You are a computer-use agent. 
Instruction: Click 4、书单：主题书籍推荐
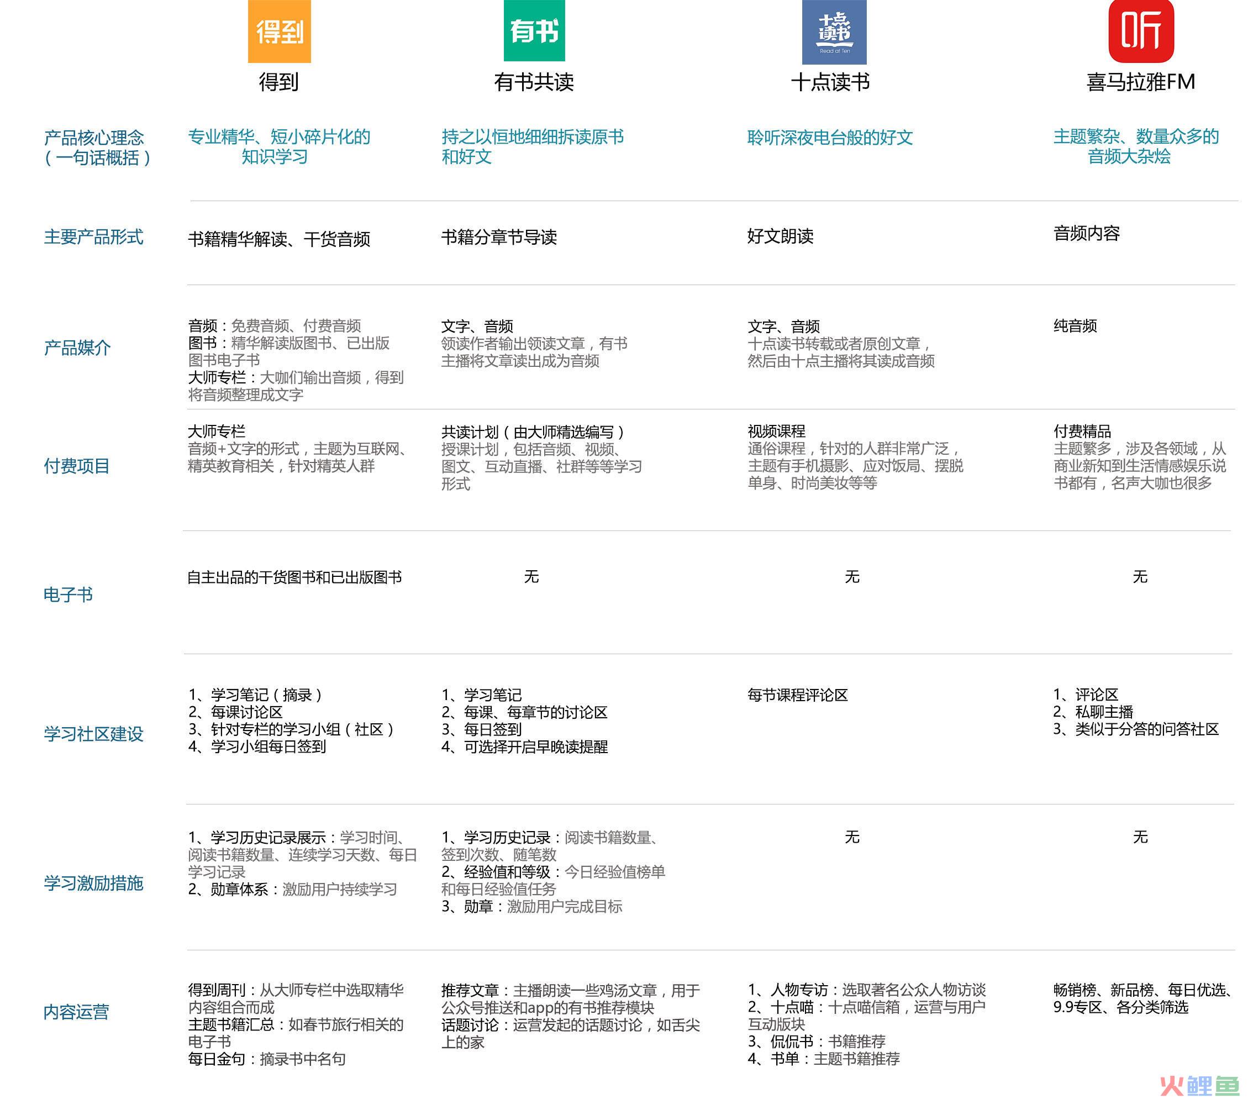[823, 1058]
